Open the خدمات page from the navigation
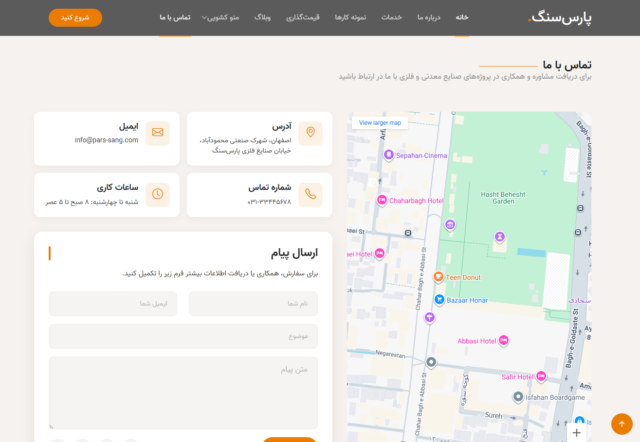The height and width of the screenshot is (442, 640). pos(392,17)
